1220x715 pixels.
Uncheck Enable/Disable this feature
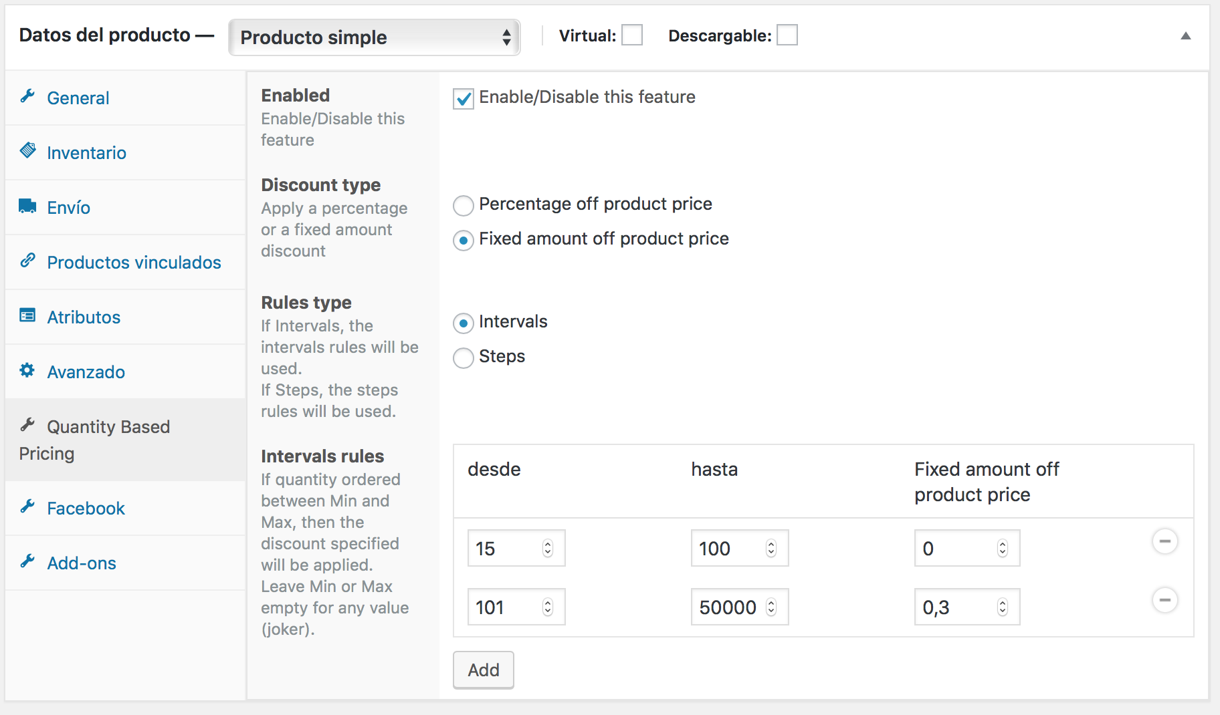click(464, 99)
